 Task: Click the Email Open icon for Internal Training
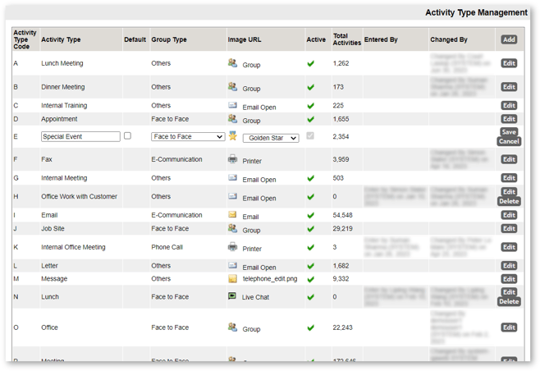point(232,105)
